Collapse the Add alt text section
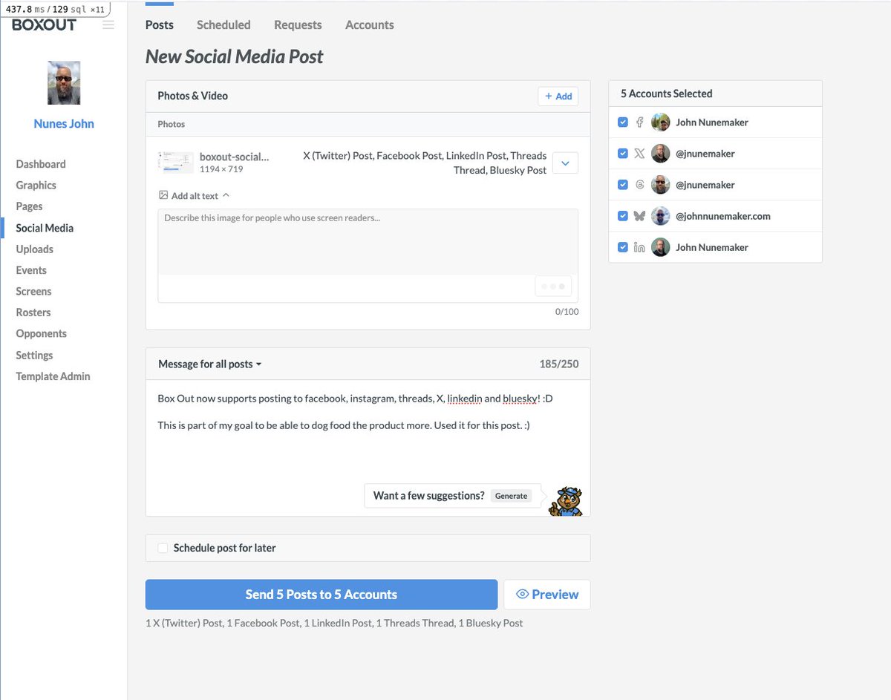Screen dimensions: 891x700 pyautogui.click(x=194, y=196)
